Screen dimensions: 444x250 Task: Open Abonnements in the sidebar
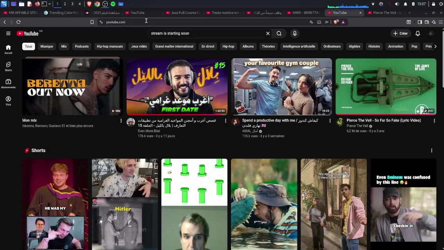pos(8,84)
